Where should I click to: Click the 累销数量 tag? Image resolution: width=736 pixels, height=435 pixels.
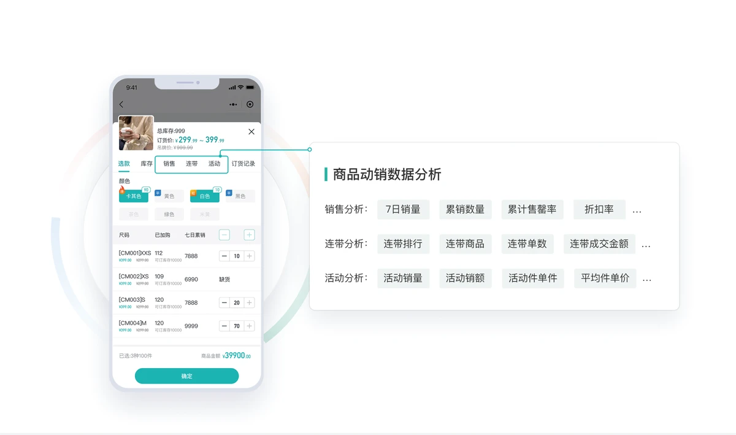(x=465, y=210)
